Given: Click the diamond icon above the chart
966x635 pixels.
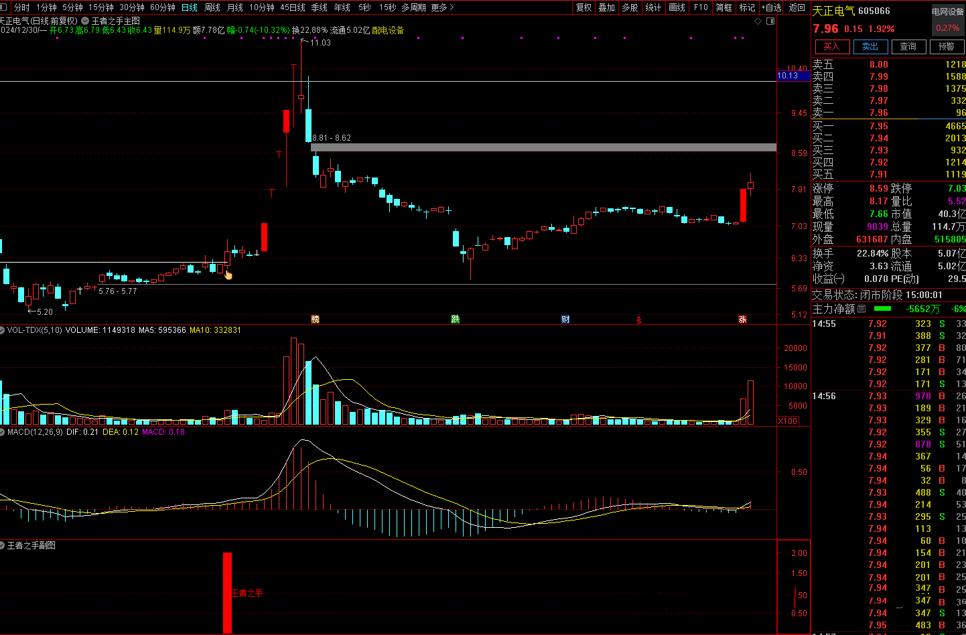Looking at the screenshot, I should (x=758, y=21).
